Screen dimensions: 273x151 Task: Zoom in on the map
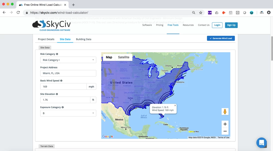(x=225, y=124)
